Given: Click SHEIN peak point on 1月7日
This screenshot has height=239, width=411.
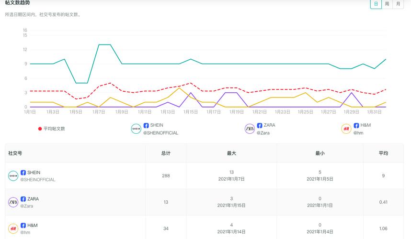Looking at the screenshot, I should pyautogui.click(x=99, y=45).
